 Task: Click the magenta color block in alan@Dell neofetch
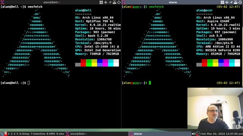pyautogui.click(x=105, y=63)
